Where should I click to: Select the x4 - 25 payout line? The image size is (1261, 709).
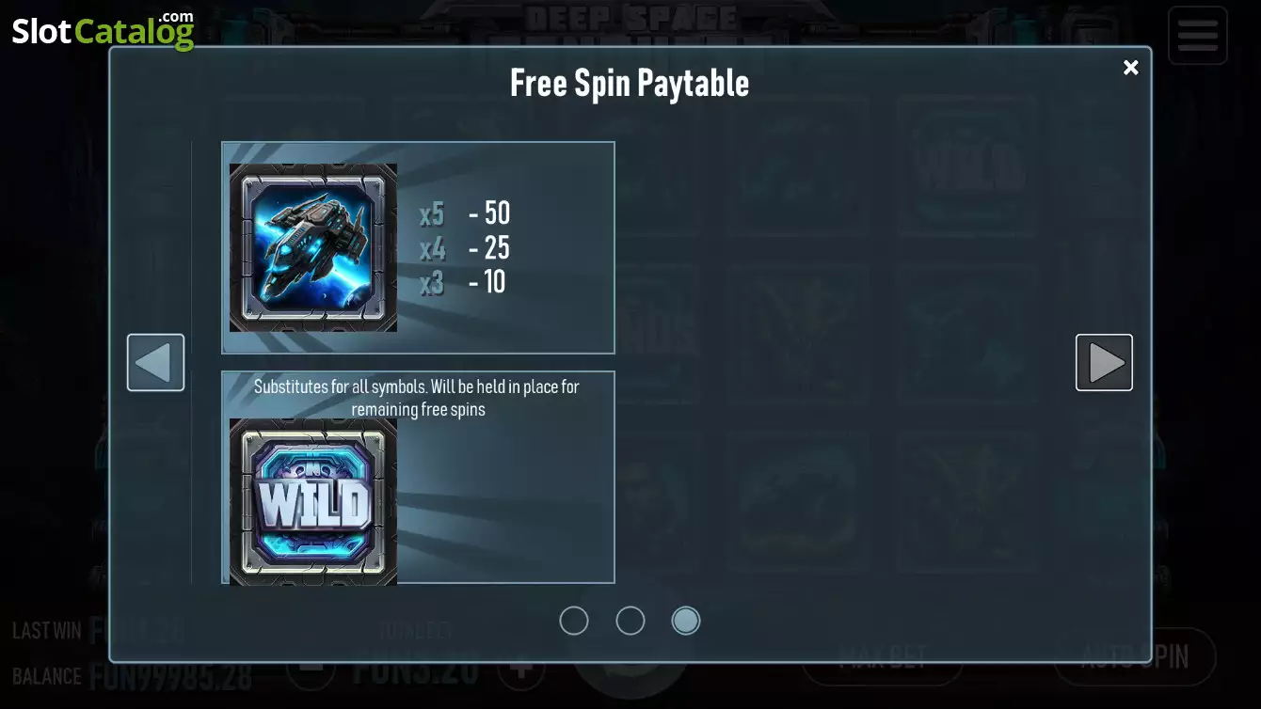coord(465,247)
